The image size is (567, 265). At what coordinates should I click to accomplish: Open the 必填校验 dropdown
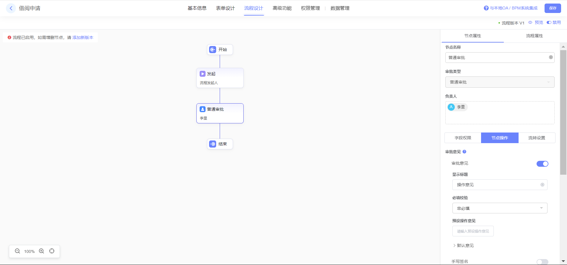point(500,208)
